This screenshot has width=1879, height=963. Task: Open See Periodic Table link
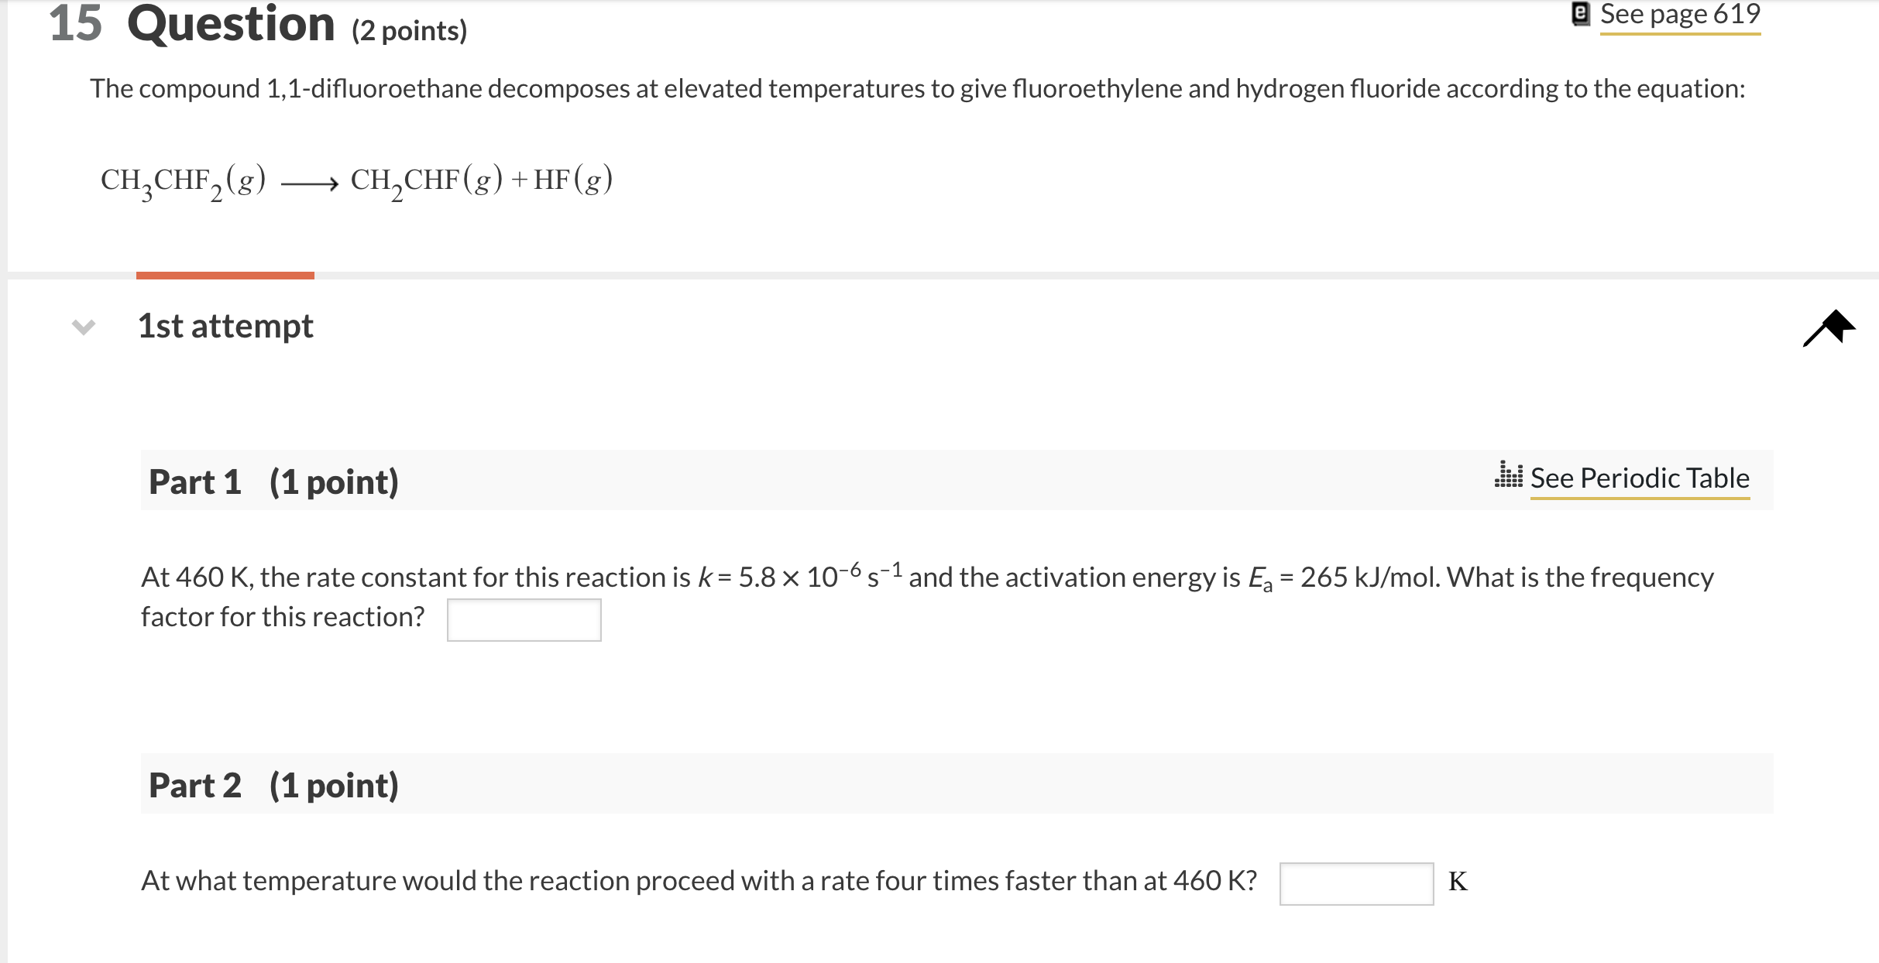click(1640, 478)
